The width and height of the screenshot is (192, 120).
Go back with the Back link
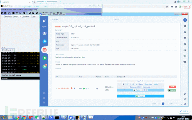[x=55, y=19]
